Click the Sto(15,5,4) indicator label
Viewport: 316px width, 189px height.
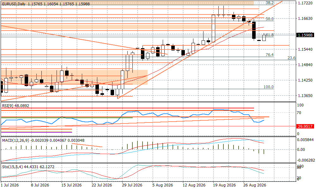[x=28, y=167]
